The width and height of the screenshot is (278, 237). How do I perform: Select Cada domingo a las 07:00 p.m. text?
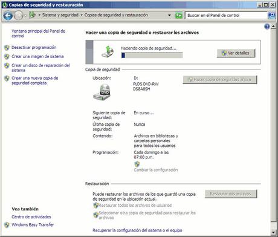click(x=151, y=155)
